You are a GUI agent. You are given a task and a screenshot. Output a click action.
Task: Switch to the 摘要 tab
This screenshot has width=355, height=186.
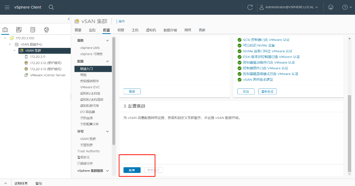pos(78,30)
